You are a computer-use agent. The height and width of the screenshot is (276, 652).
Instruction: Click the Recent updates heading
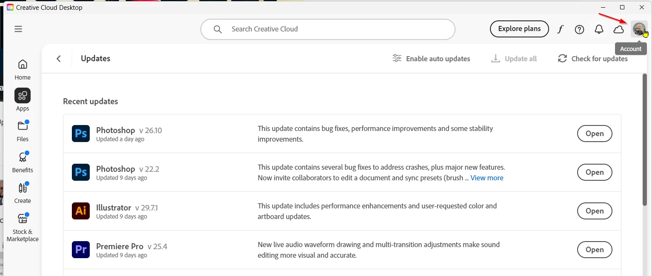pyautogui.click(x=91, y=101)
